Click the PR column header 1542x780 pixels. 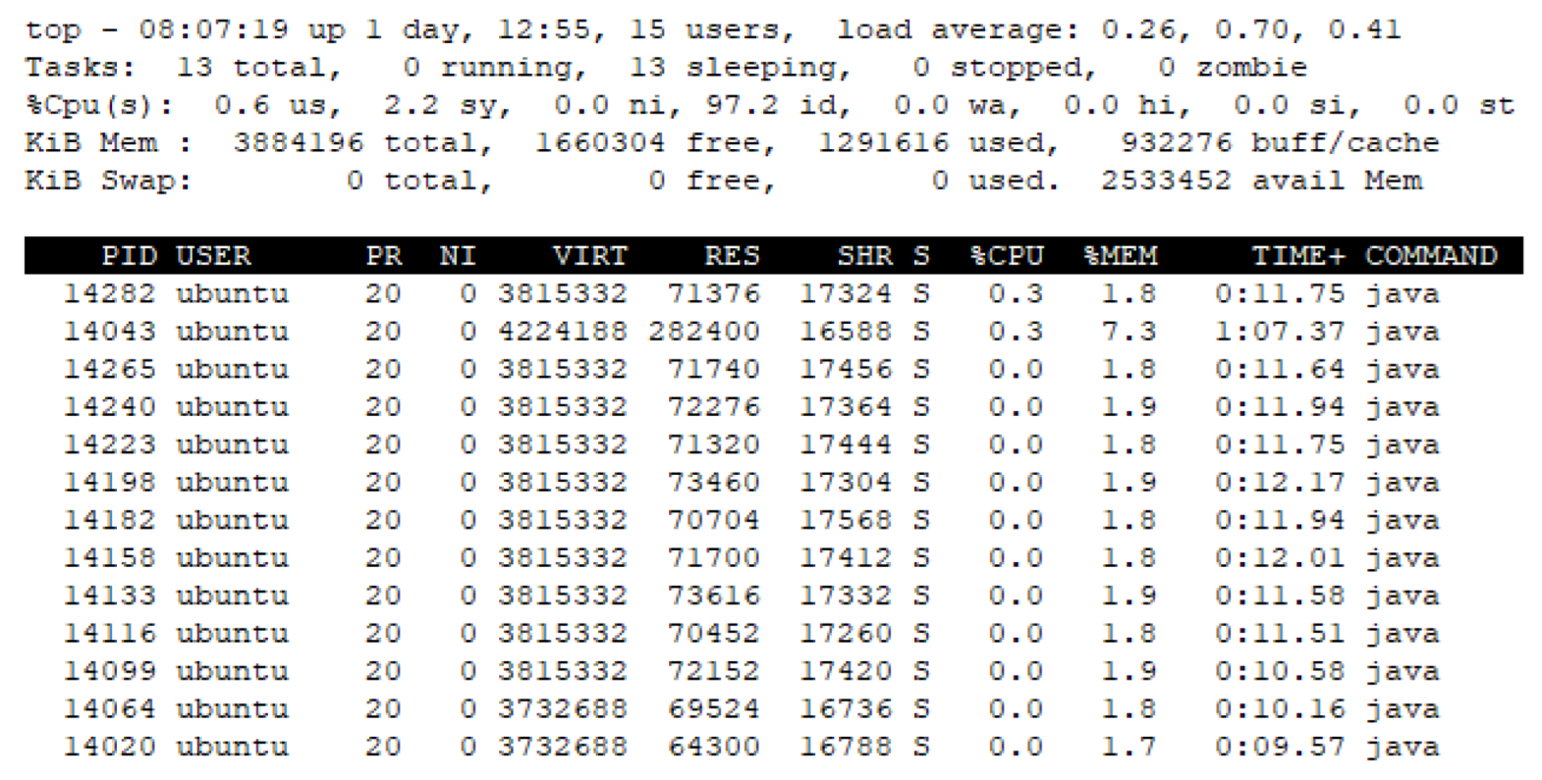point(383,256)
